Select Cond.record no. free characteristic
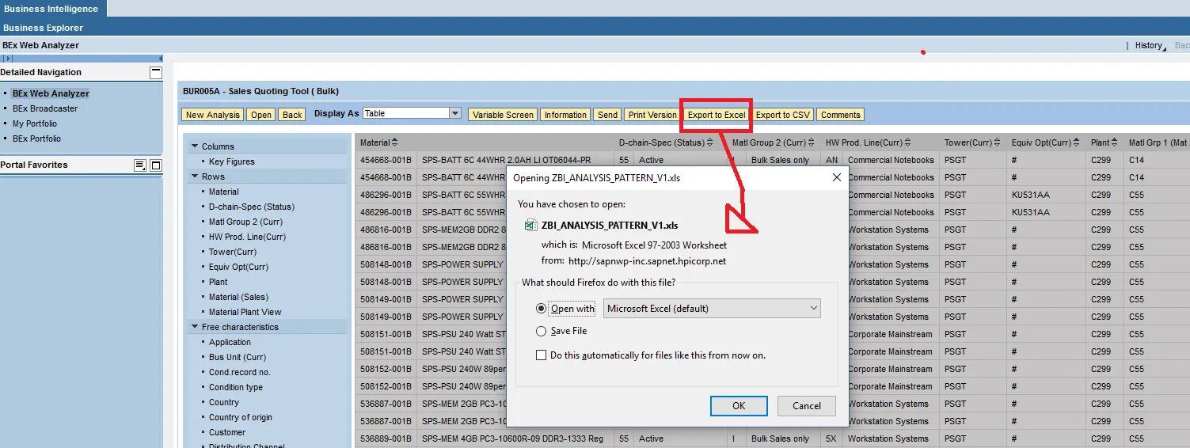 [x=240, y=372]
